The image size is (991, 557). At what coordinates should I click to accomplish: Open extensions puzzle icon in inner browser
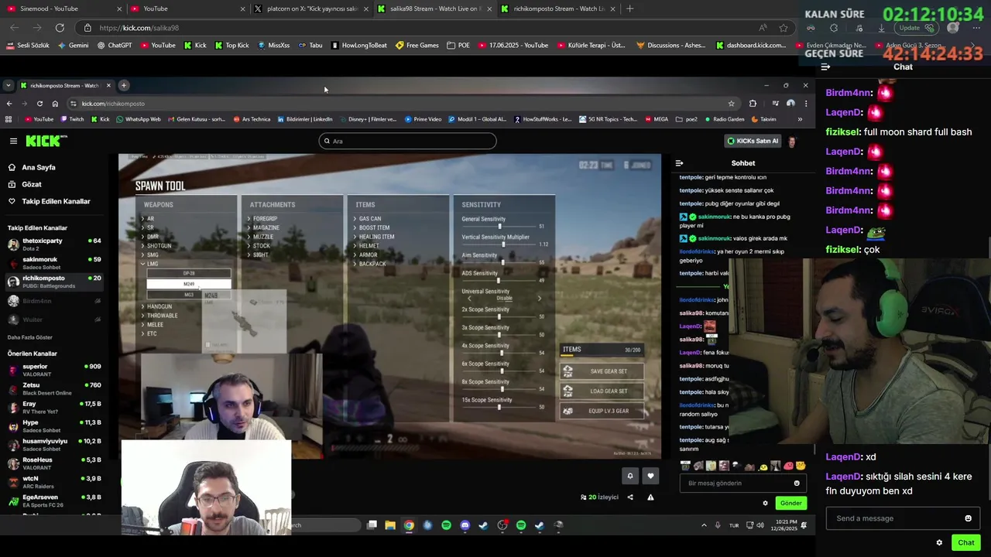[x=753, y=104]
